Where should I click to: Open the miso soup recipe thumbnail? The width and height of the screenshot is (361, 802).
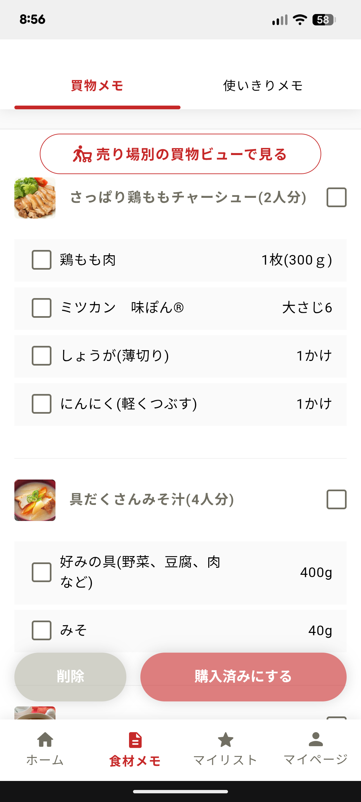[x=35, y=500]
